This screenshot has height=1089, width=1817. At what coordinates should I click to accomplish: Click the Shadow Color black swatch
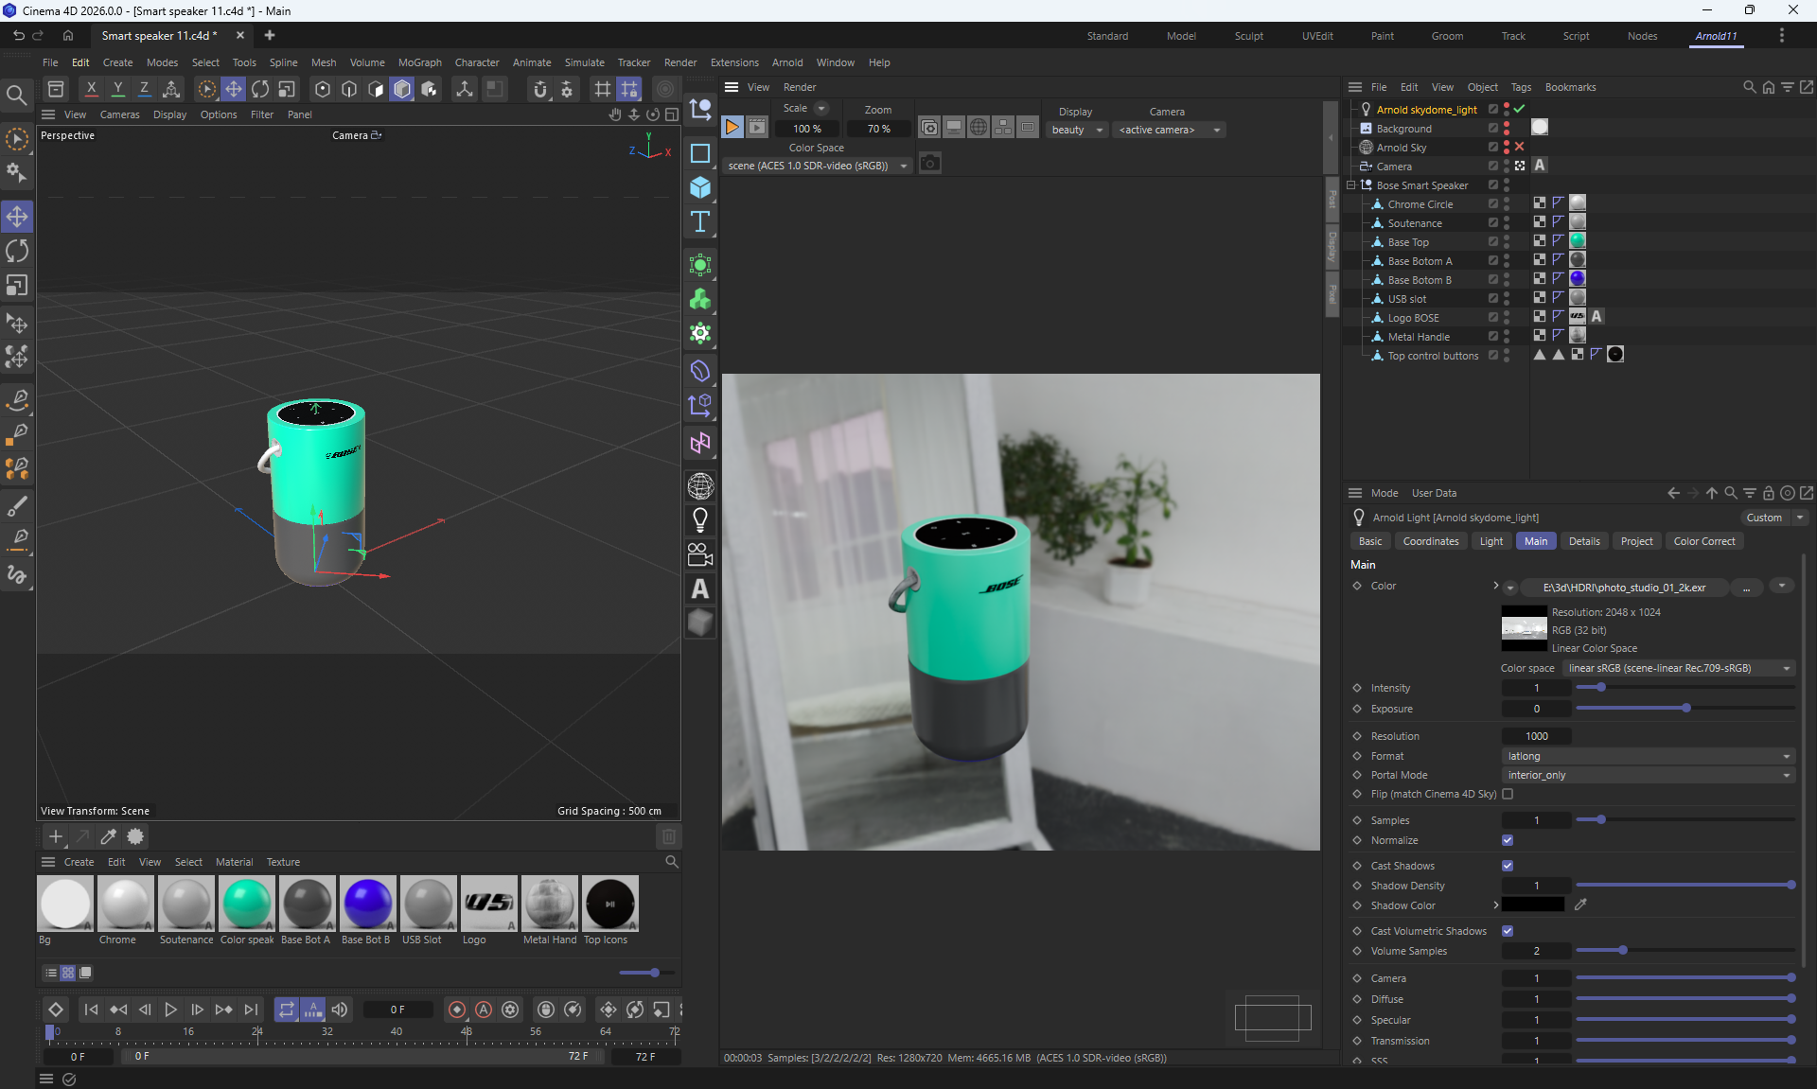click(x=1533, y=905)
